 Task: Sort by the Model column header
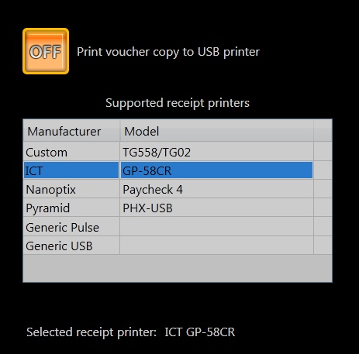tap(216, 131)
